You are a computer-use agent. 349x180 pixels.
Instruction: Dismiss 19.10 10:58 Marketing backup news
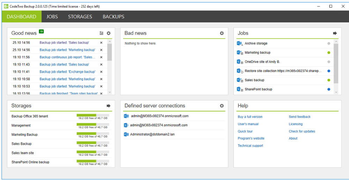pos(101,79)
